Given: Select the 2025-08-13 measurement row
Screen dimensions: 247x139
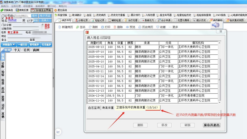Looking at the screenshot, I should [x=153, y=47].
